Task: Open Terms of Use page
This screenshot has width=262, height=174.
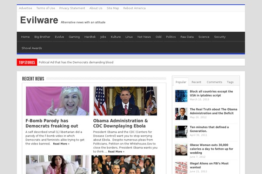Action: (x=45, y=8)
